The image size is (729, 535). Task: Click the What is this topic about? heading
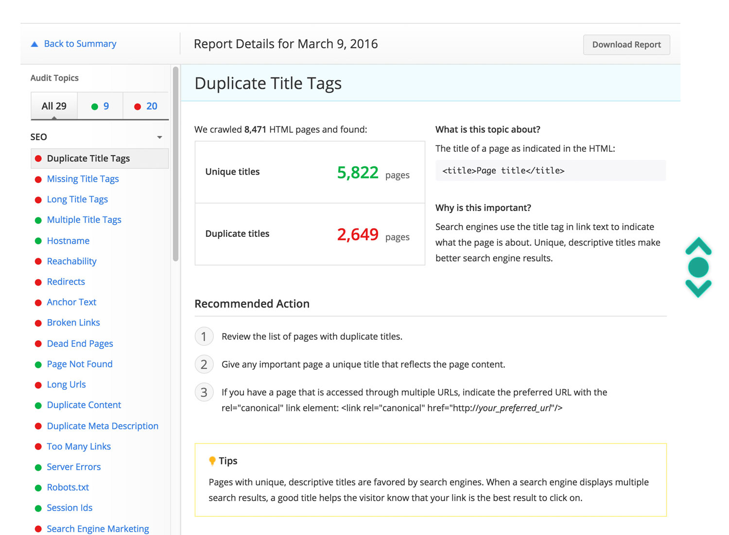[x=488, y=129]
